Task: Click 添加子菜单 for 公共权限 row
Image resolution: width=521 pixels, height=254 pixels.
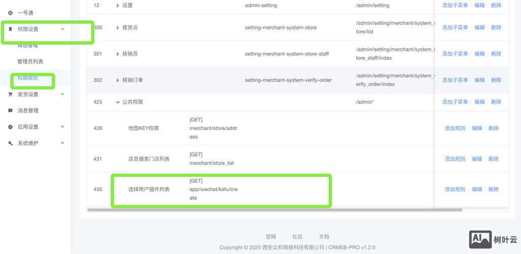Action: tap(455, 102)
